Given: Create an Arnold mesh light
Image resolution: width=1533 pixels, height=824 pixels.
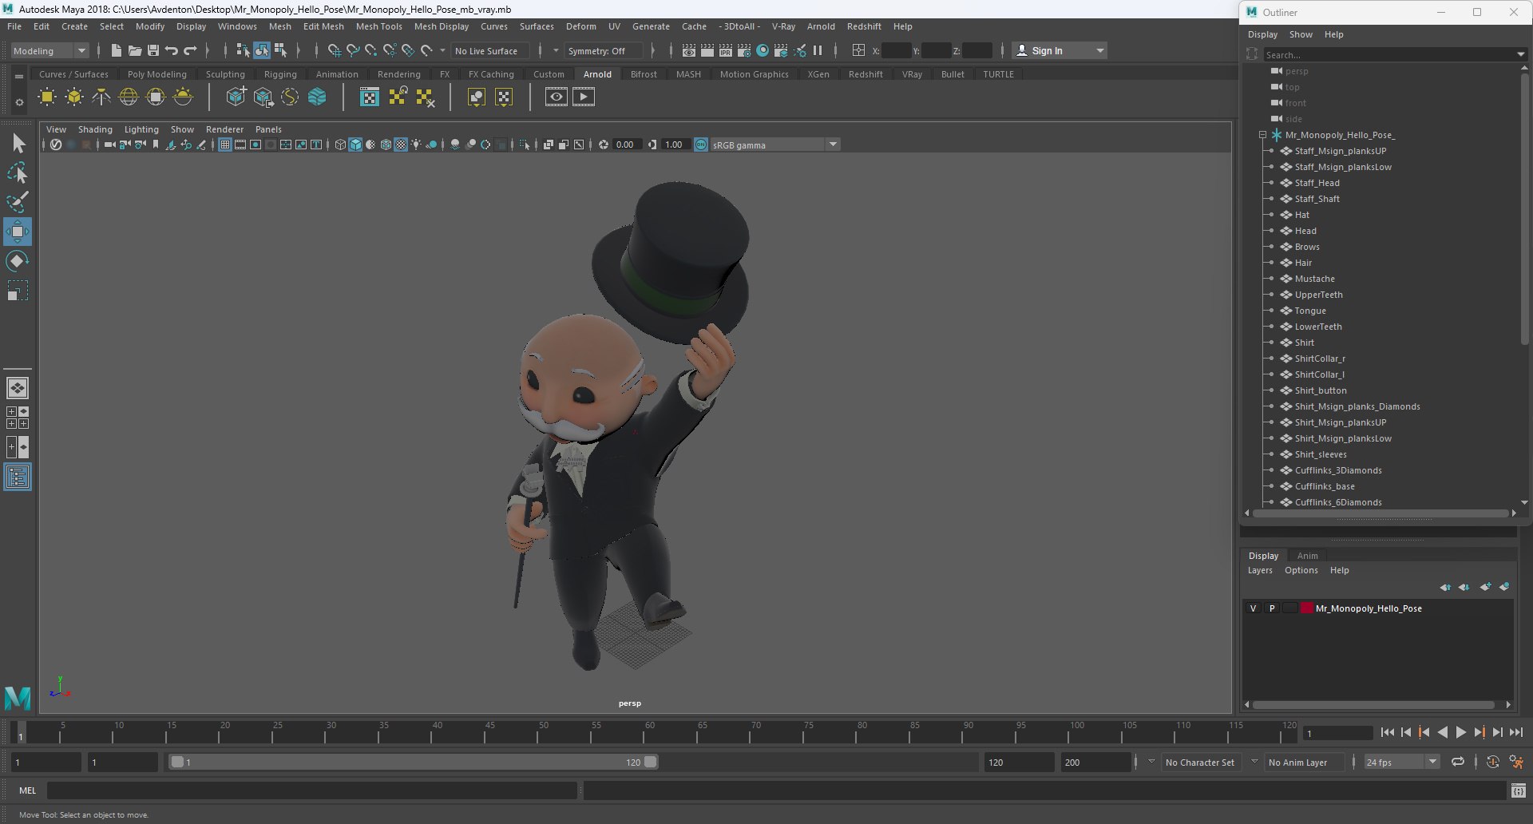Looking at the screenshot, I should pos(74,97).
